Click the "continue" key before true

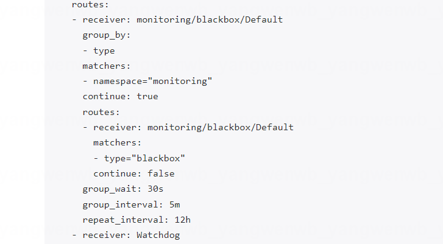pyautogui.click(x=104, y=97)
